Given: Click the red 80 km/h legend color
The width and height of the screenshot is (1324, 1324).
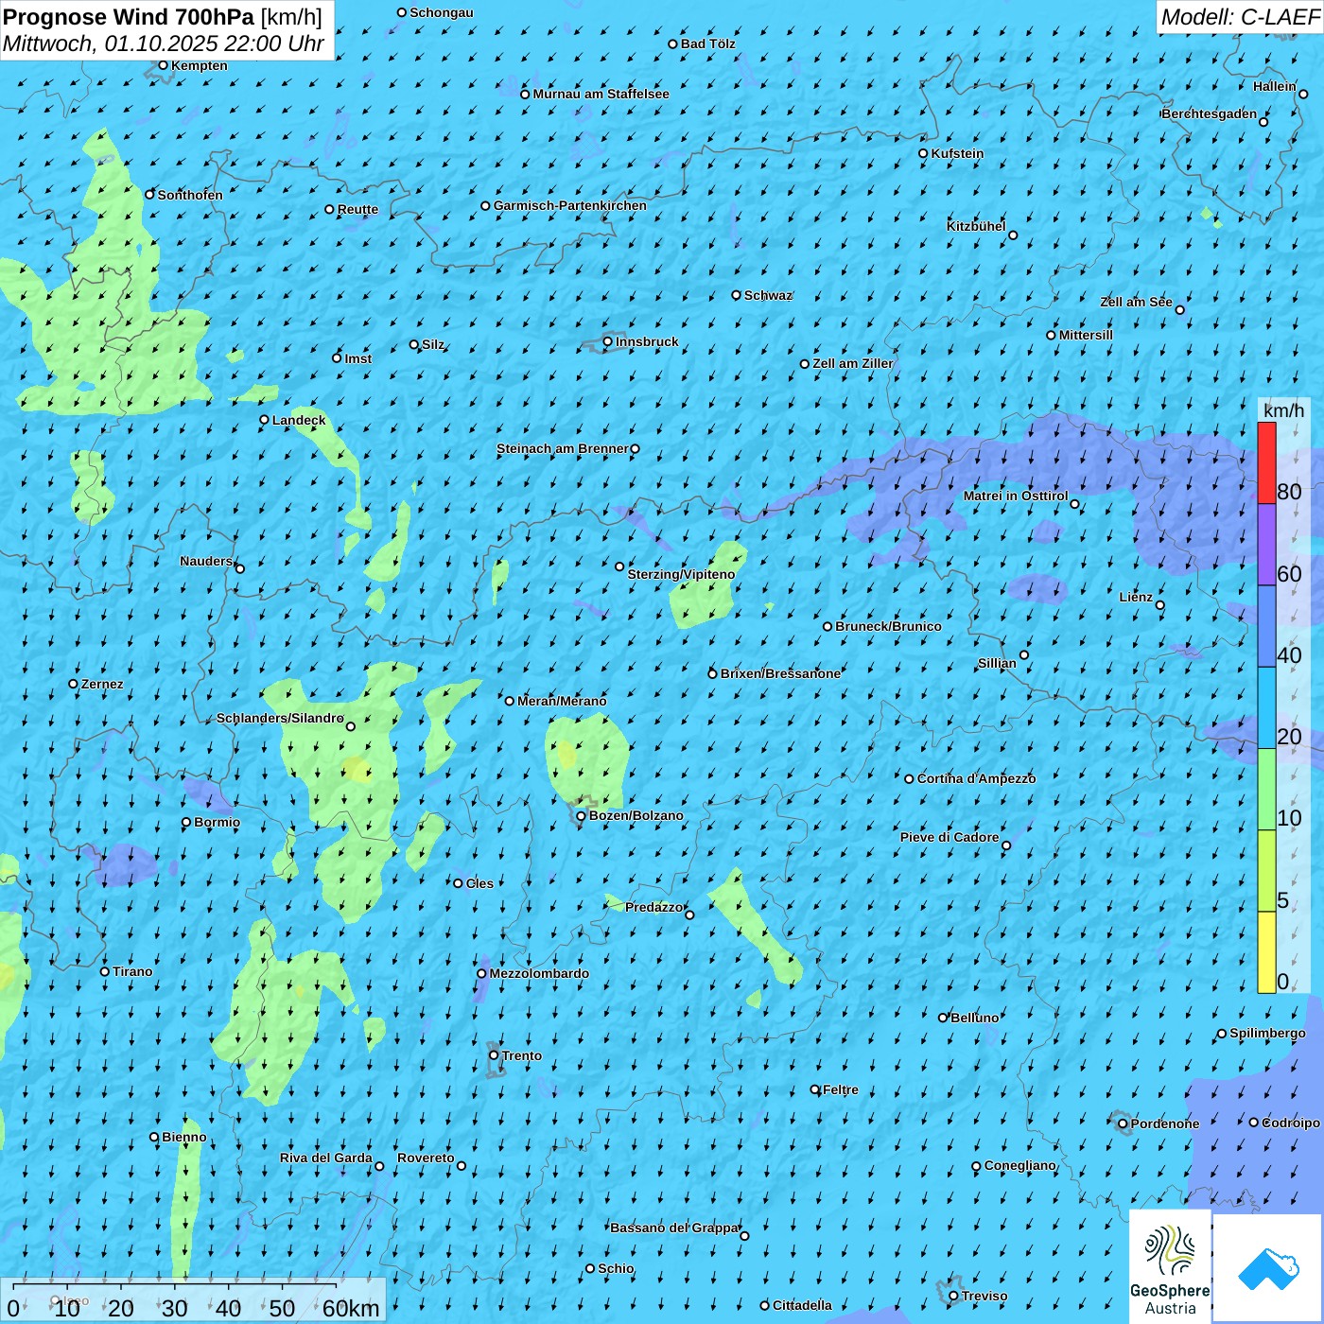Looking at the screenshot, I should coord(1266,462).
